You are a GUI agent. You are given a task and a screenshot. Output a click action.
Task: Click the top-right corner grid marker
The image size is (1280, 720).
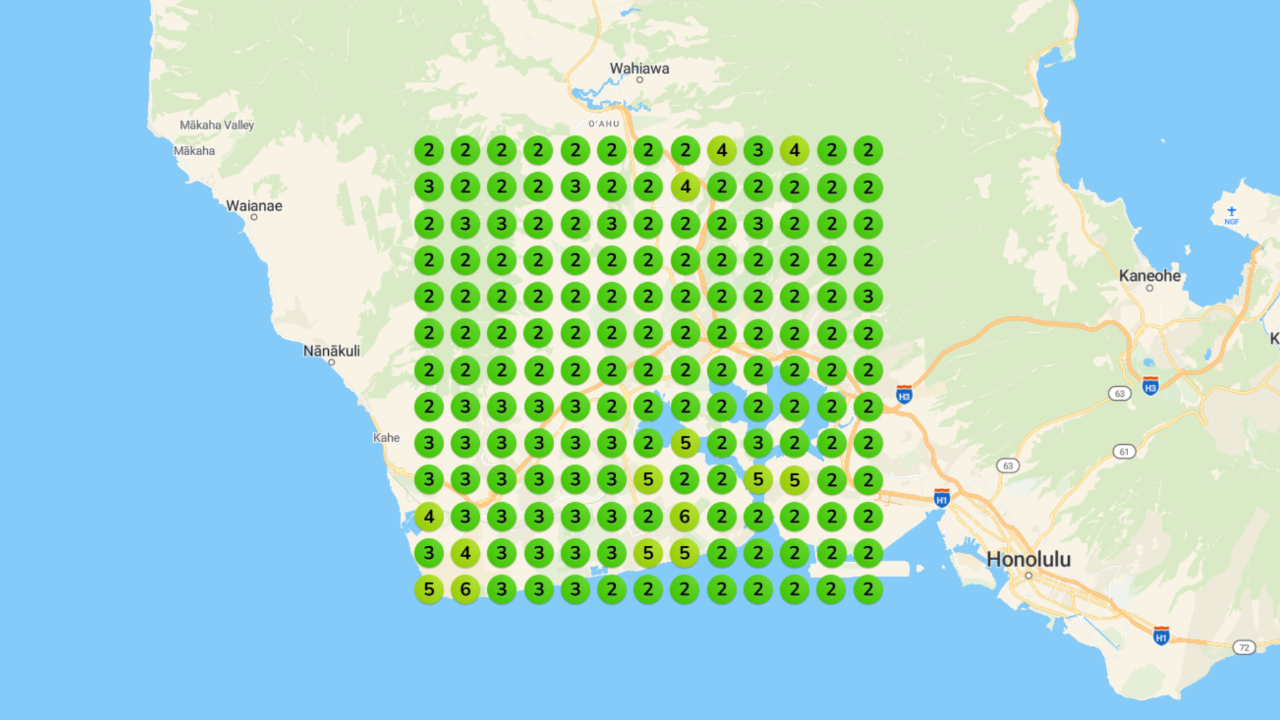(x=867, y=151)
